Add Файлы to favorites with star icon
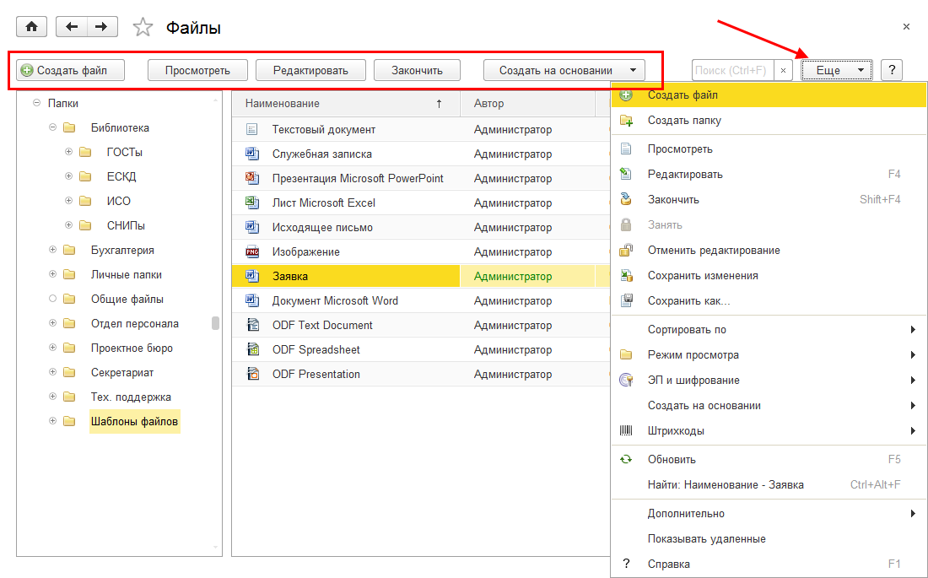928x578 pixels. 143,28
